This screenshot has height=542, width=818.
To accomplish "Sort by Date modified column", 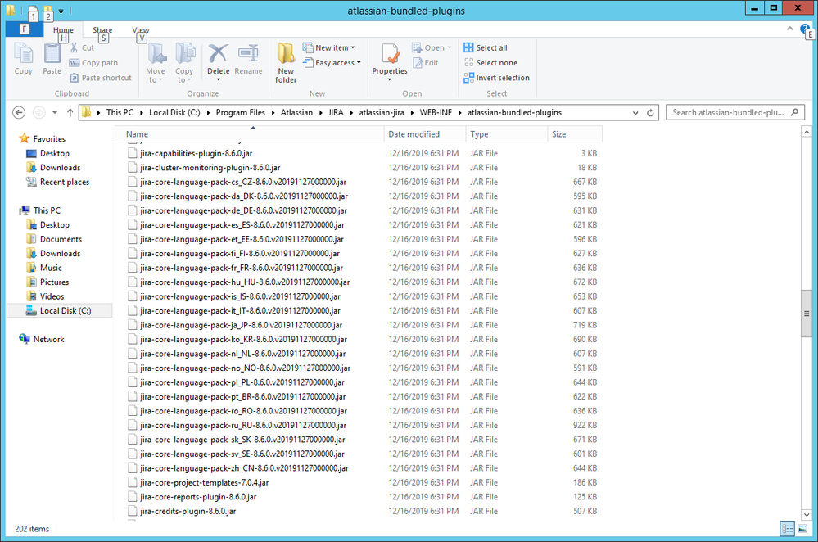I will click(x=425, y=134).
